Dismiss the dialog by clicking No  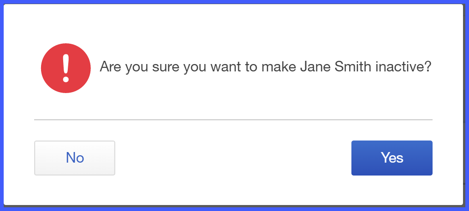[75, 158]
